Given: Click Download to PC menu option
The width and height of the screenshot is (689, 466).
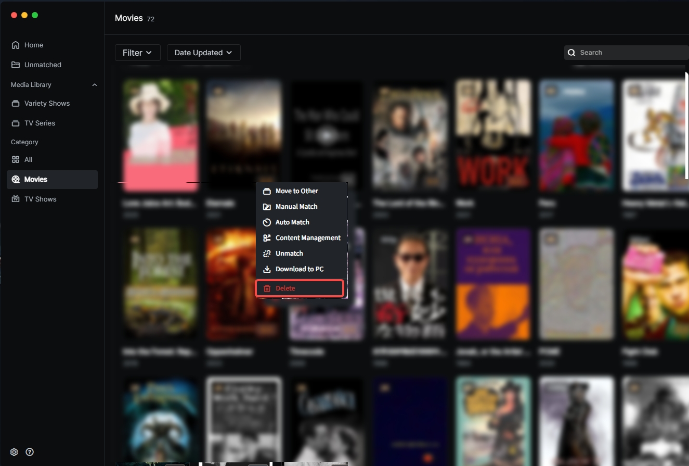Looking at the screenshot, I should (299, 269).
